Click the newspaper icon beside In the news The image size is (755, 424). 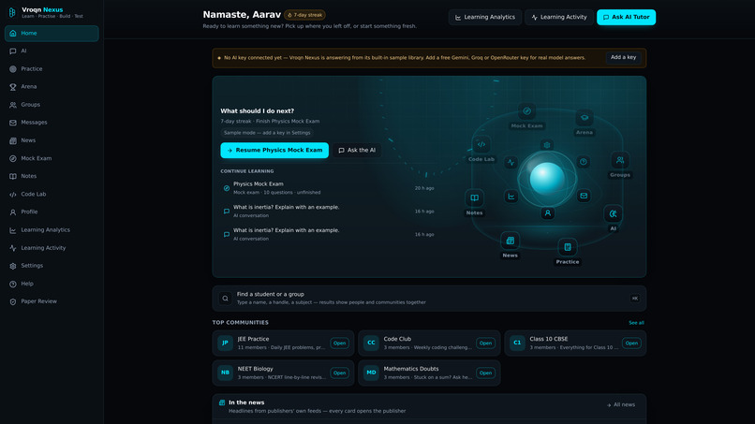coord(222,402)
